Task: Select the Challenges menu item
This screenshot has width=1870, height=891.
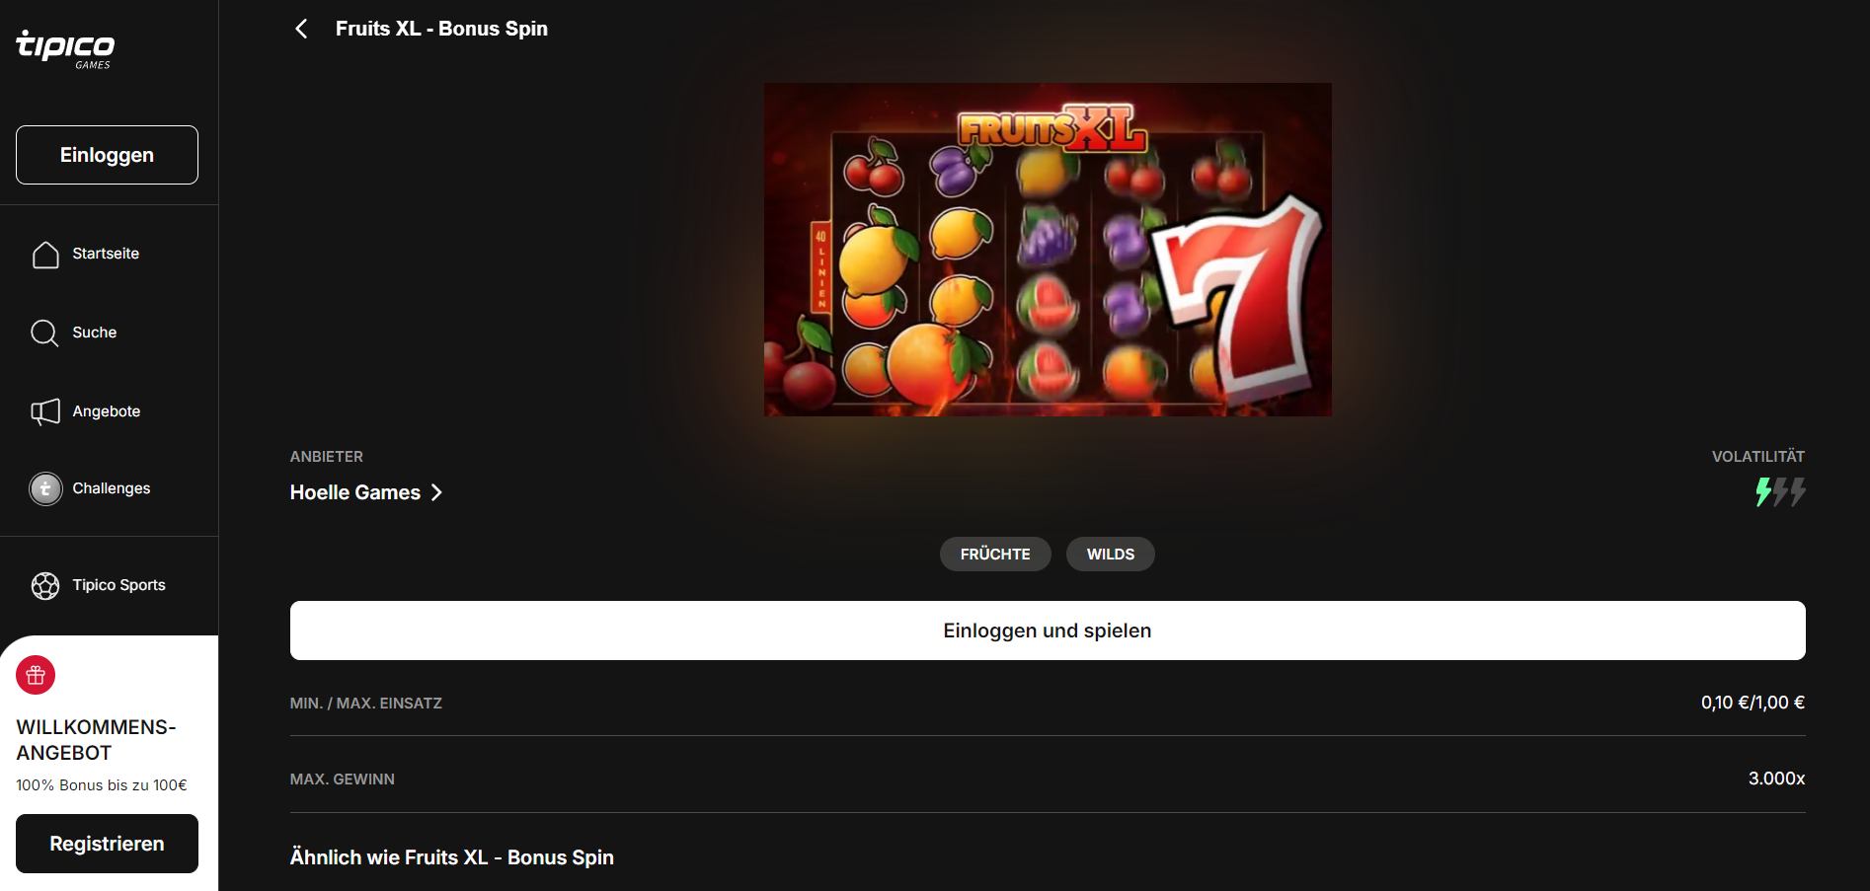Action: 109,488
